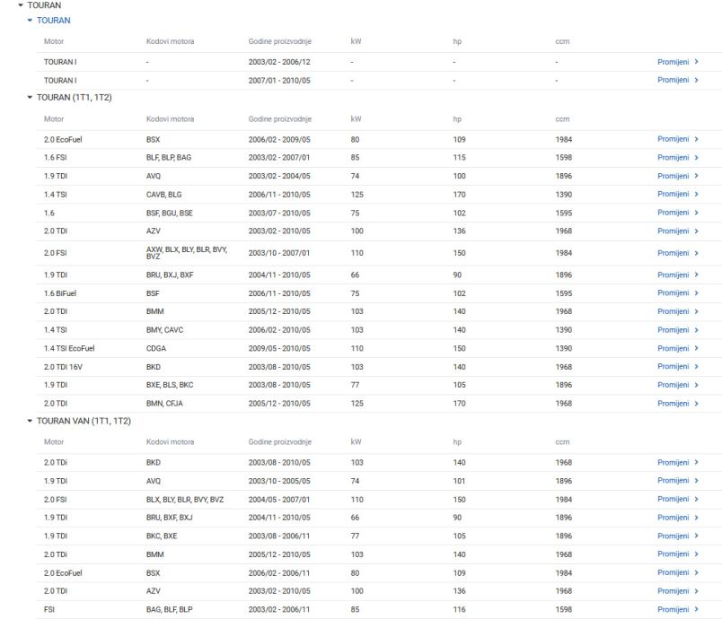The image size is (722, 619).
Task: Click hp value 116 in FSI row
Action: [459, 609]
